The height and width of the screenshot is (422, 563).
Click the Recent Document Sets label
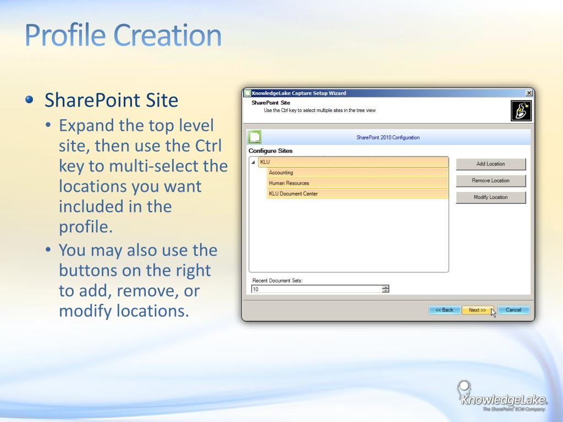277,281
